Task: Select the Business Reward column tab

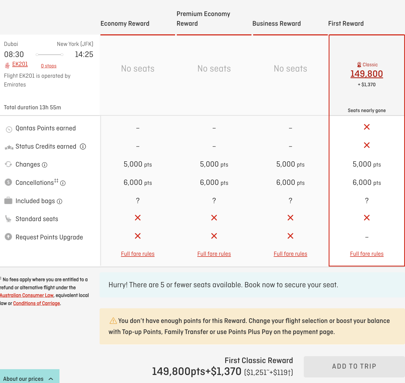Action: [x=277, y=24]
